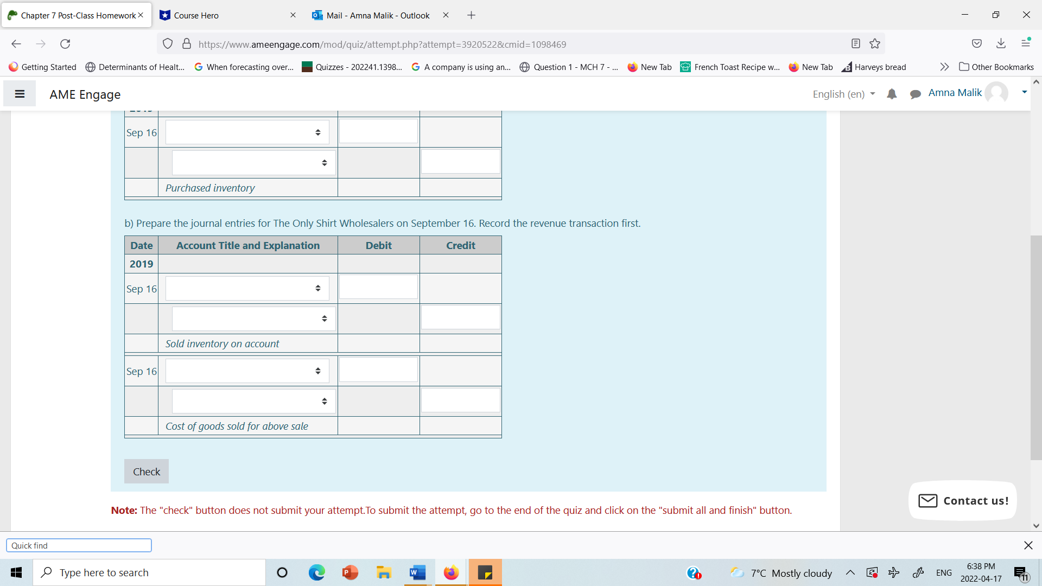The height and width of the screenshot is (586, 1042).
Task: Reload the current page
Action: 65,44
